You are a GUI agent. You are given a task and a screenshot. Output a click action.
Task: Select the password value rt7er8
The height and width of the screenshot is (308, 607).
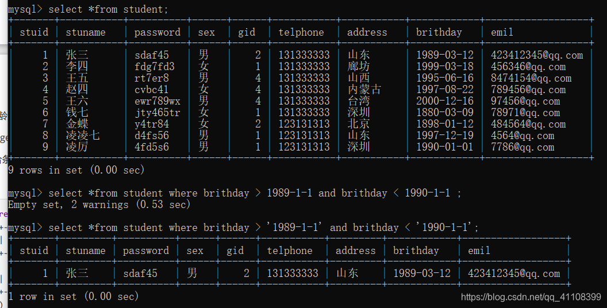point(152,78)
